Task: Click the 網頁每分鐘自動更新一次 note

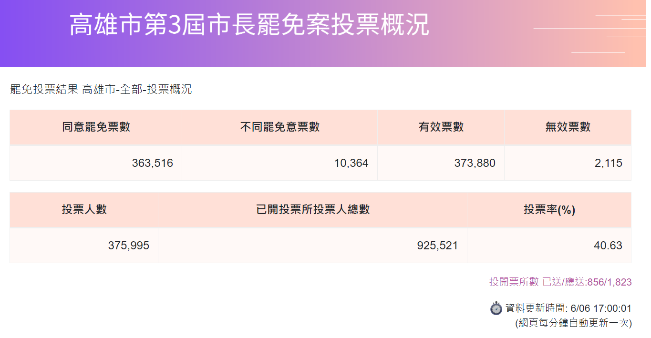Action: coord(574,323)
